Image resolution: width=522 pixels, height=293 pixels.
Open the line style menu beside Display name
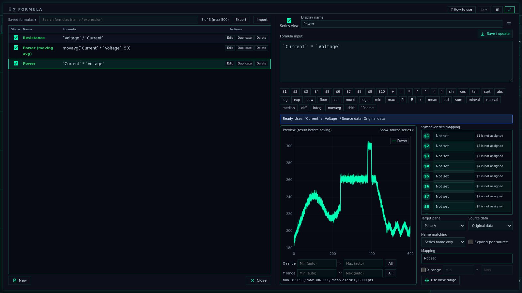pyautogui.click(x=509, y=23)
